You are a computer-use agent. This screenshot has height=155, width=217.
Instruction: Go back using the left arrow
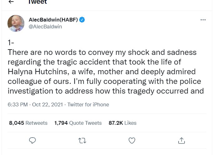click(x=11, y=2)
